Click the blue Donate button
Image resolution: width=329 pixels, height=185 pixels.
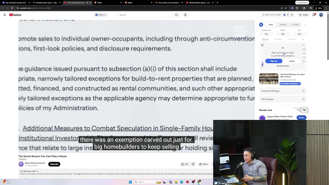point(301,118)
